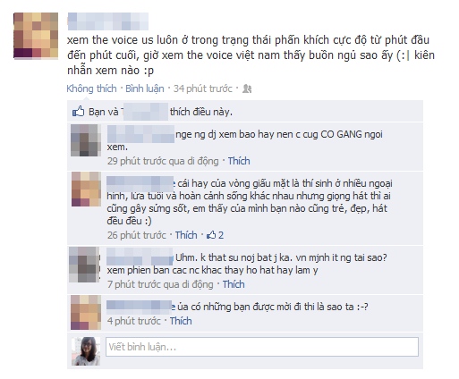This screenshot has height=379, width=459.
Task: Click the thumbs-up icon beside 'Bạn và'
Action: [x=79, y=112]
